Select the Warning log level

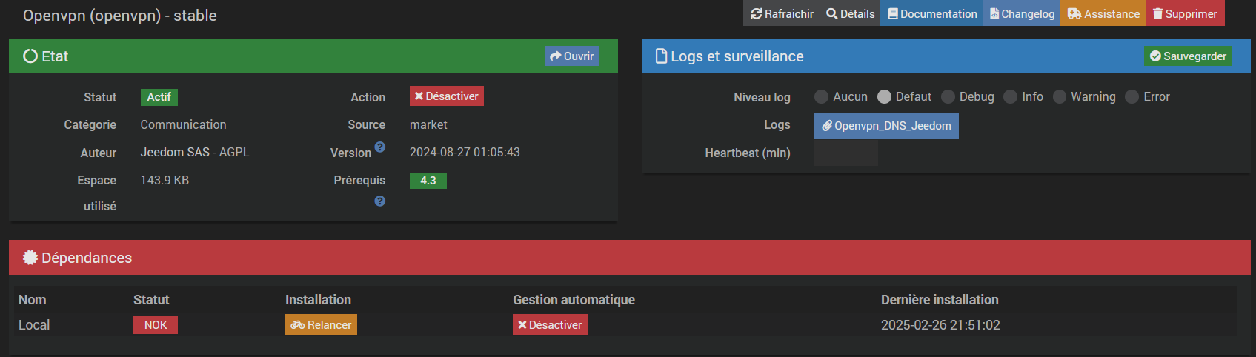point(1060,96)
